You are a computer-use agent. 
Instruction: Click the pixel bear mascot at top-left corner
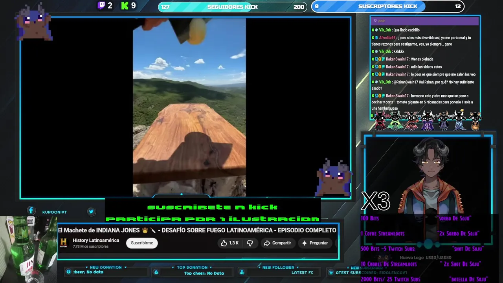point(34,22)
